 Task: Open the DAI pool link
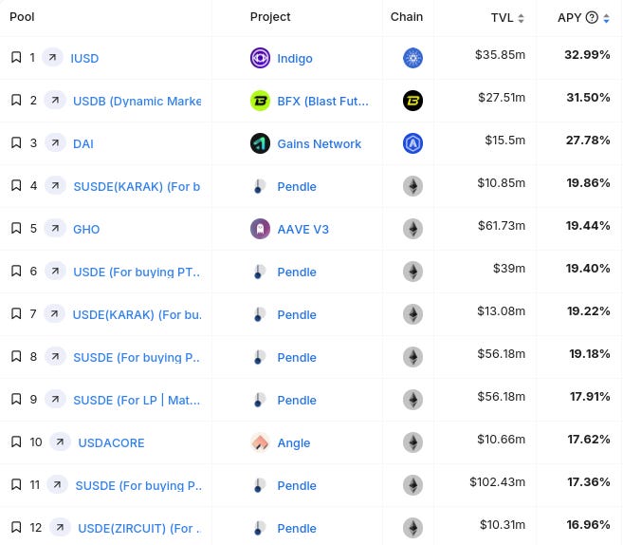point(83,143)
